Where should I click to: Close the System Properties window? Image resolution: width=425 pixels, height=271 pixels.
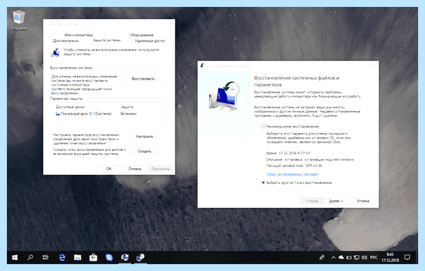[170, 24]
